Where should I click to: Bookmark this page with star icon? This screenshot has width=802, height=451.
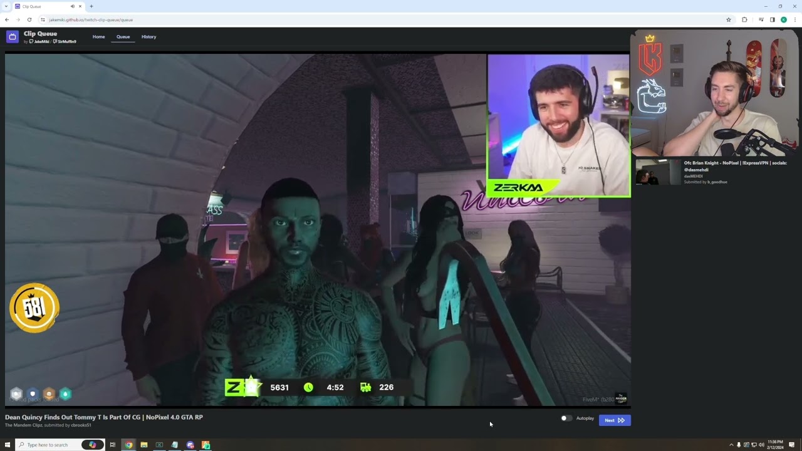pos(729,19)
